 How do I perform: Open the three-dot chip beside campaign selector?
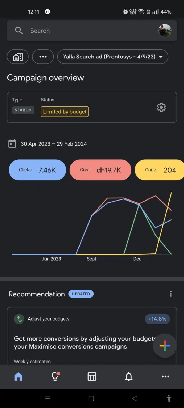pyautogui.click(x=43, y=57)
